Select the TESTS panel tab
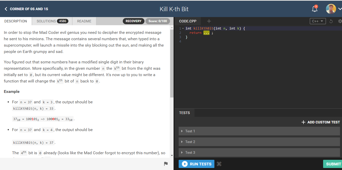This screenshot has height=170, width=342. point(184,113)
